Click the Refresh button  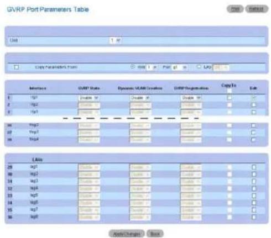(257, 9)
